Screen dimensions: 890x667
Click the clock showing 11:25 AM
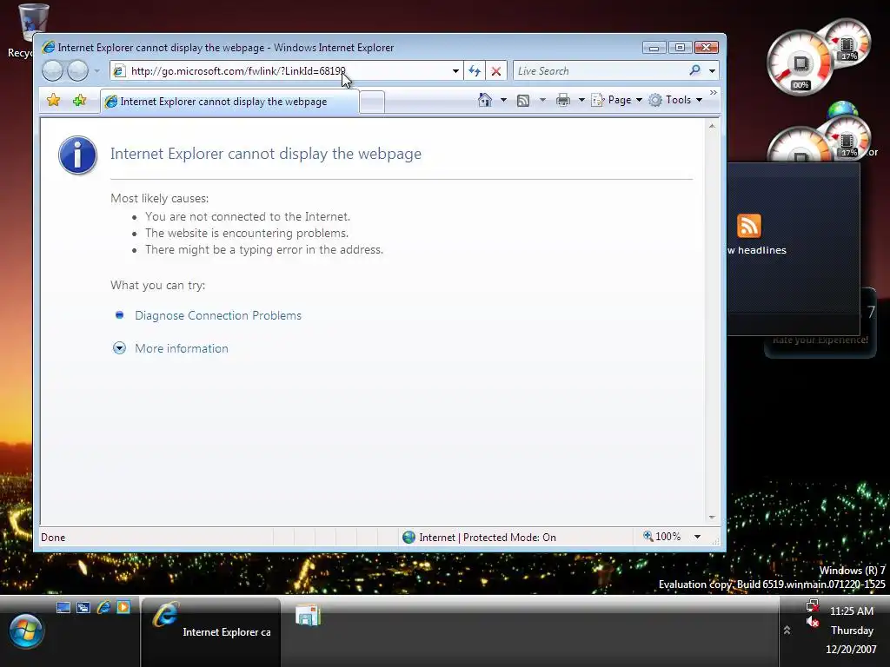[x=852, y=611]
